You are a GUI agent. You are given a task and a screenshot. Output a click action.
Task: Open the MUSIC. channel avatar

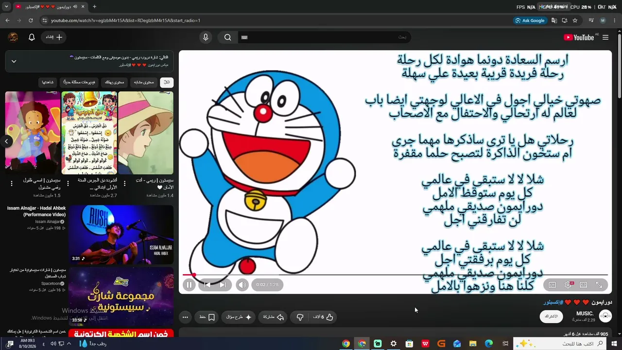pyautogui.click(x=605, y=316)
